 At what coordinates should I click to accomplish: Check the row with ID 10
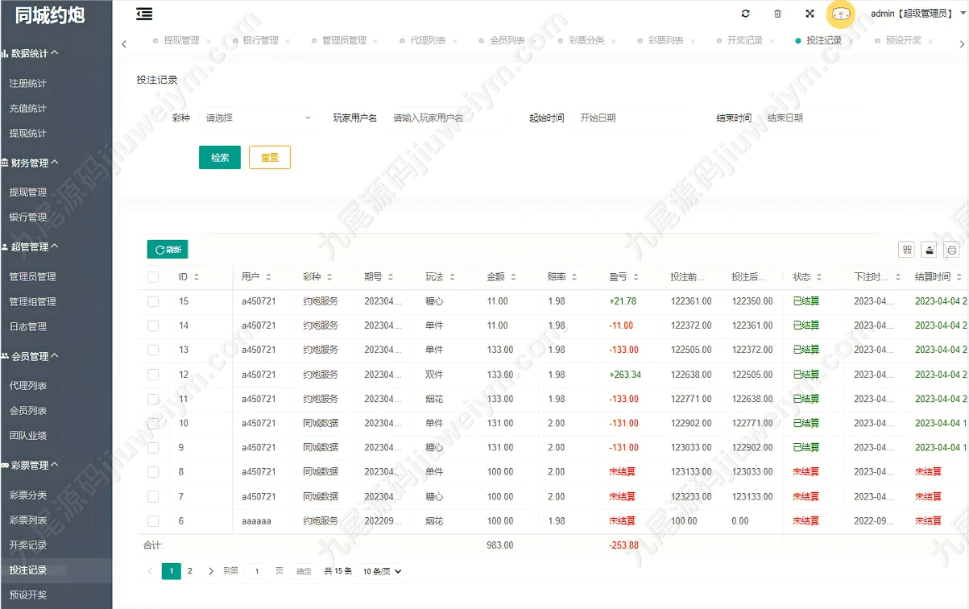153,423
